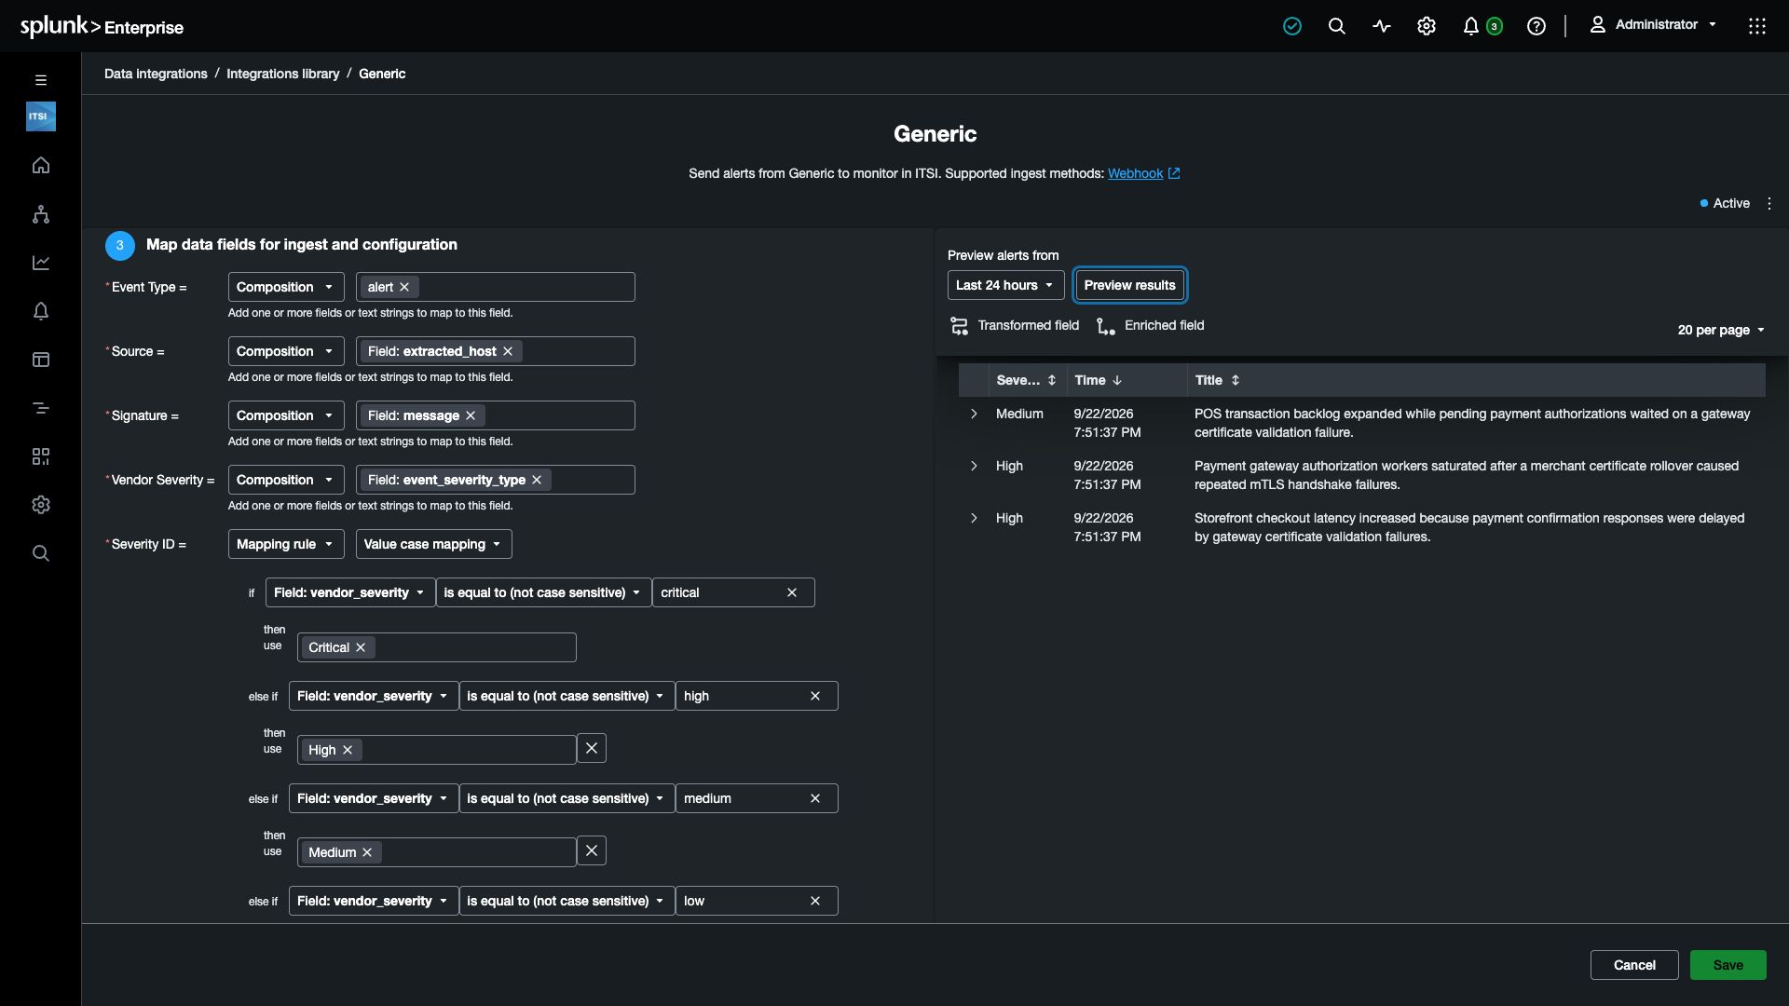Go to Home in the sidebar
The width and height of the screenshot is (1789, 1006).
pos(40,166)
